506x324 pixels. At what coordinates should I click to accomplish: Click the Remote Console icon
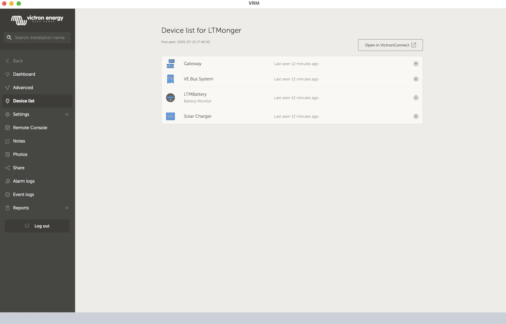[7, 128]
